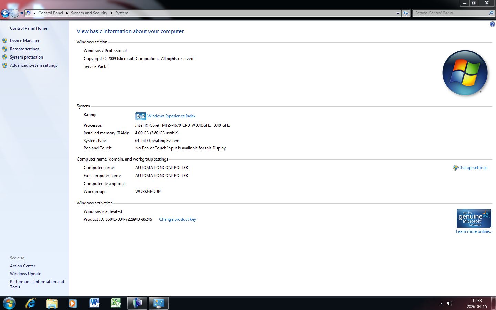Image resolution: width=496 pixels, height=310 pixels.
Task: Open Excel from the taskbar
Action: coord(115,303)
